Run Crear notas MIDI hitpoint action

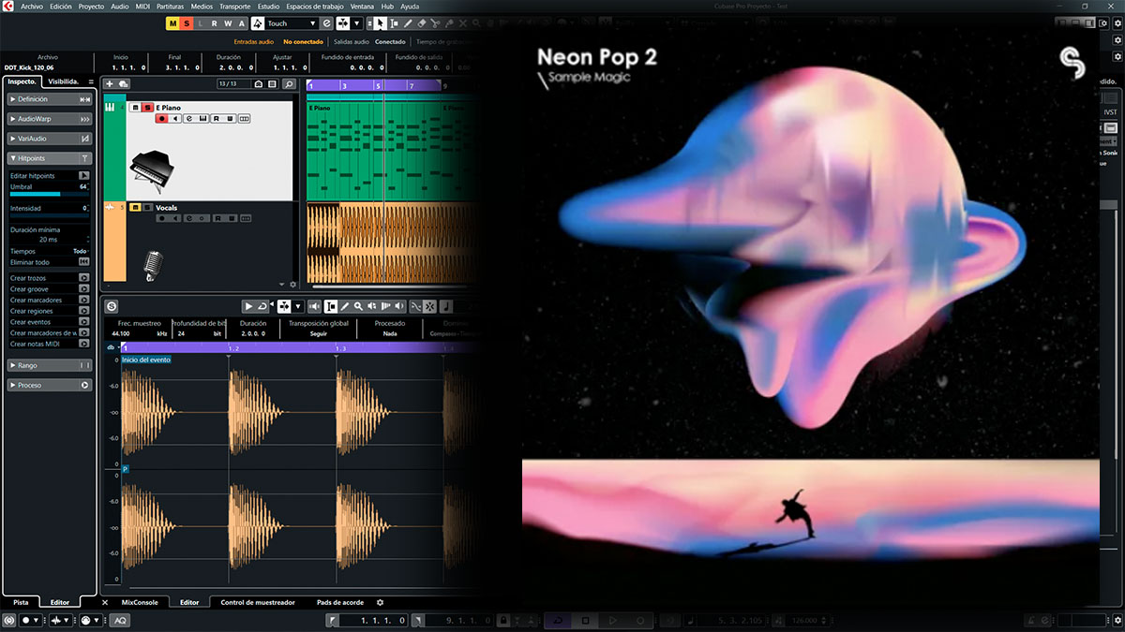[84, 344]
